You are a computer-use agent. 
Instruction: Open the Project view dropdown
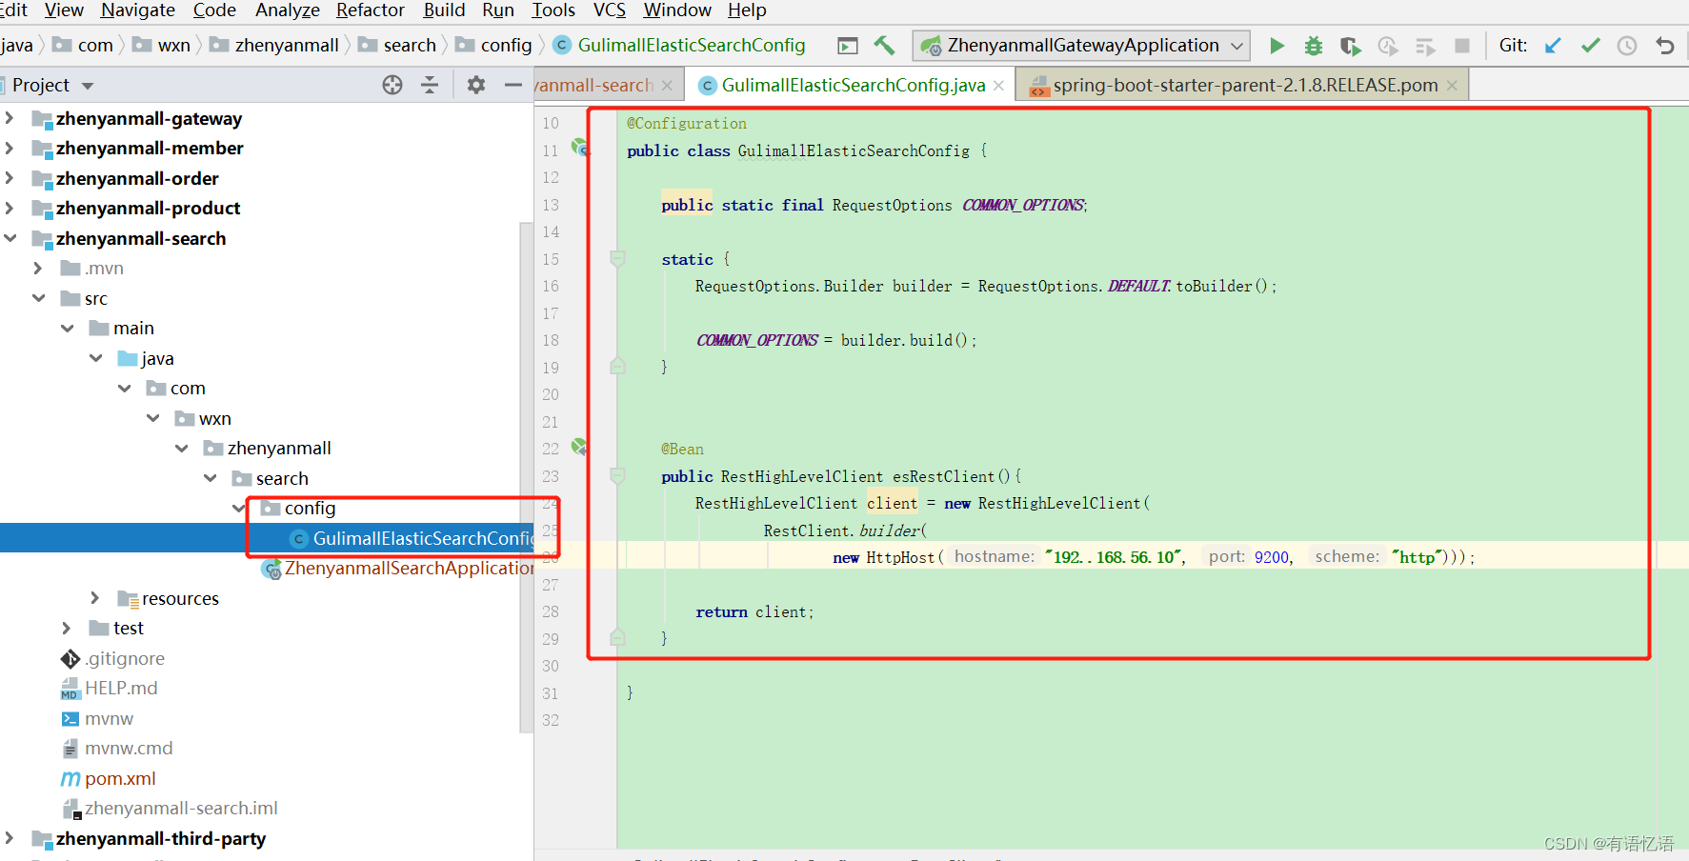click(x=88, y=86)
